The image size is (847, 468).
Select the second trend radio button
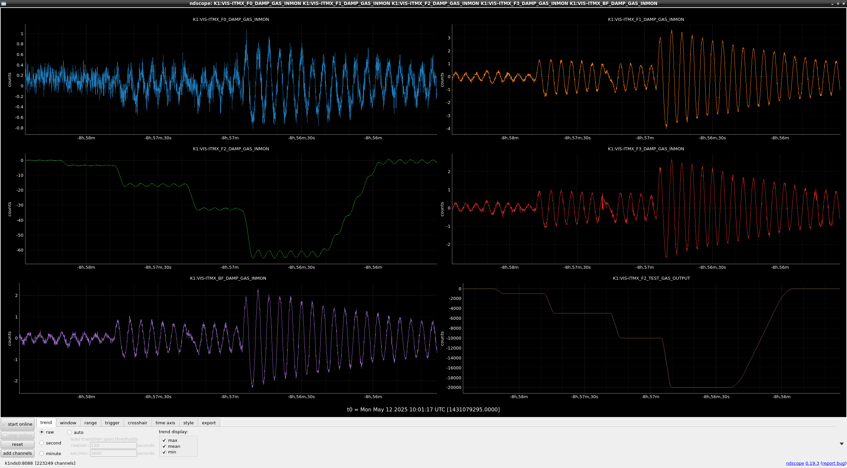(x=42, y=443)
